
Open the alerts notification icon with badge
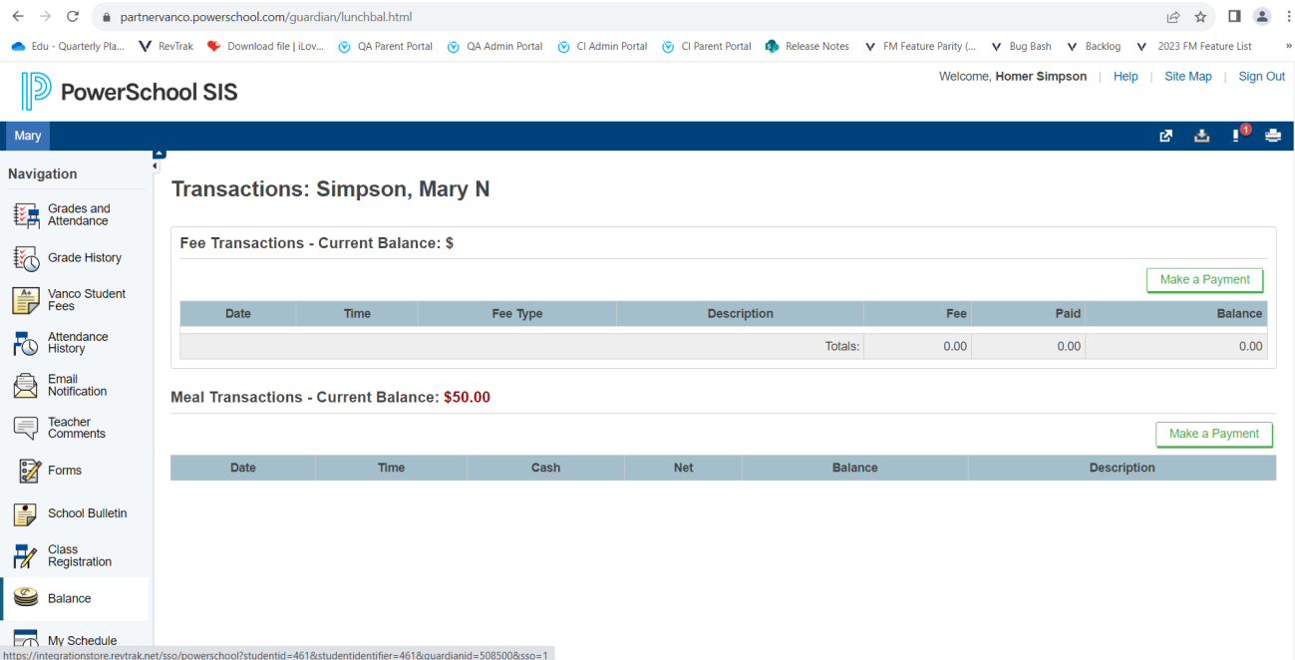coord(1237,136)
